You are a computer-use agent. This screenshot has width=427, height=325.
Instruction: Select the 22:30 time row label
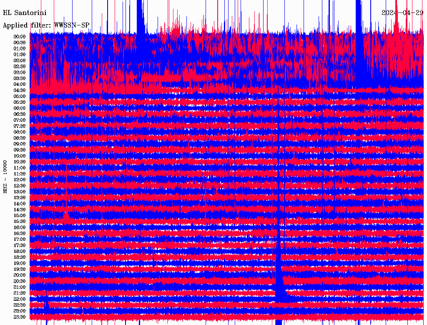[x=20, y=305]
